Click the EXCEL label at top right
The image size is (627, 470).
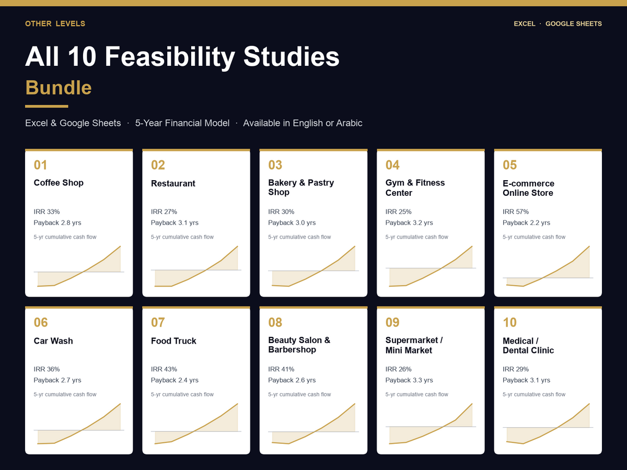click(x=525, y=23)
